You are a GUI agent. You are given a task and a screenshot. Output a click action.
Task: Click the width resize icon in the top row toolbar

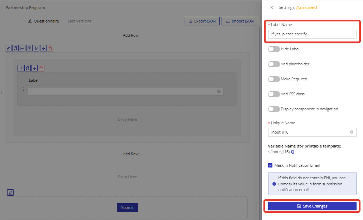click(x=22, y=48)
